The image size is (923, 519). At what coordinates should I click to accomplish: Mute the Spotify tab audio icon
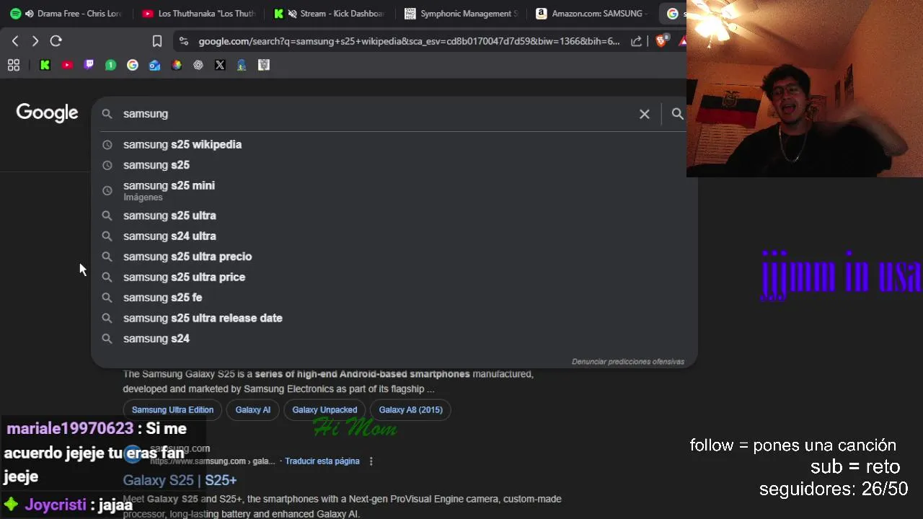[29, 14]
